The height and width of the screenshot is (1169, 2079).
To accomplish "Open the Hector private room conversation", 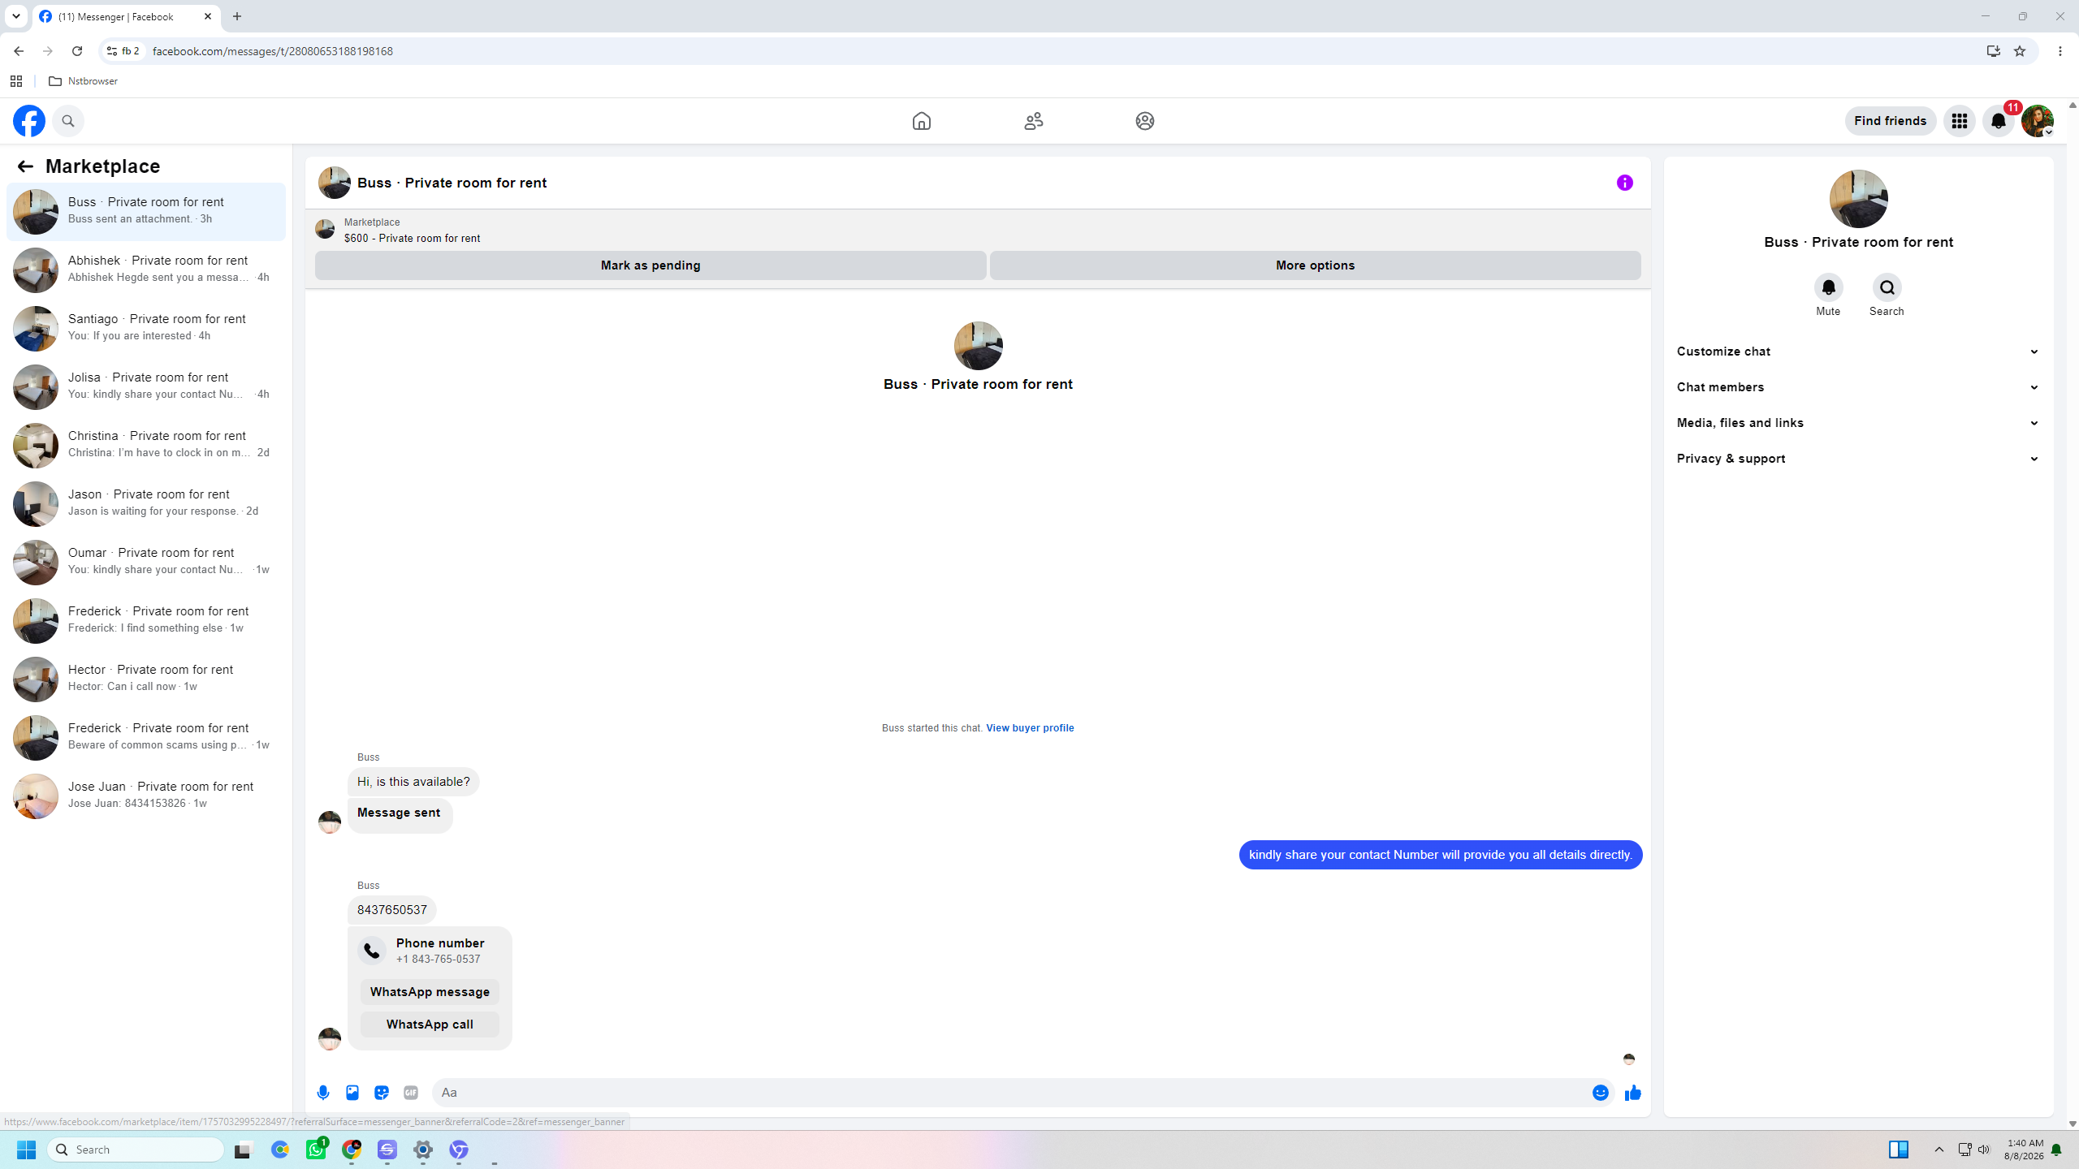I will pyautogui.click(x=146, y=679).
